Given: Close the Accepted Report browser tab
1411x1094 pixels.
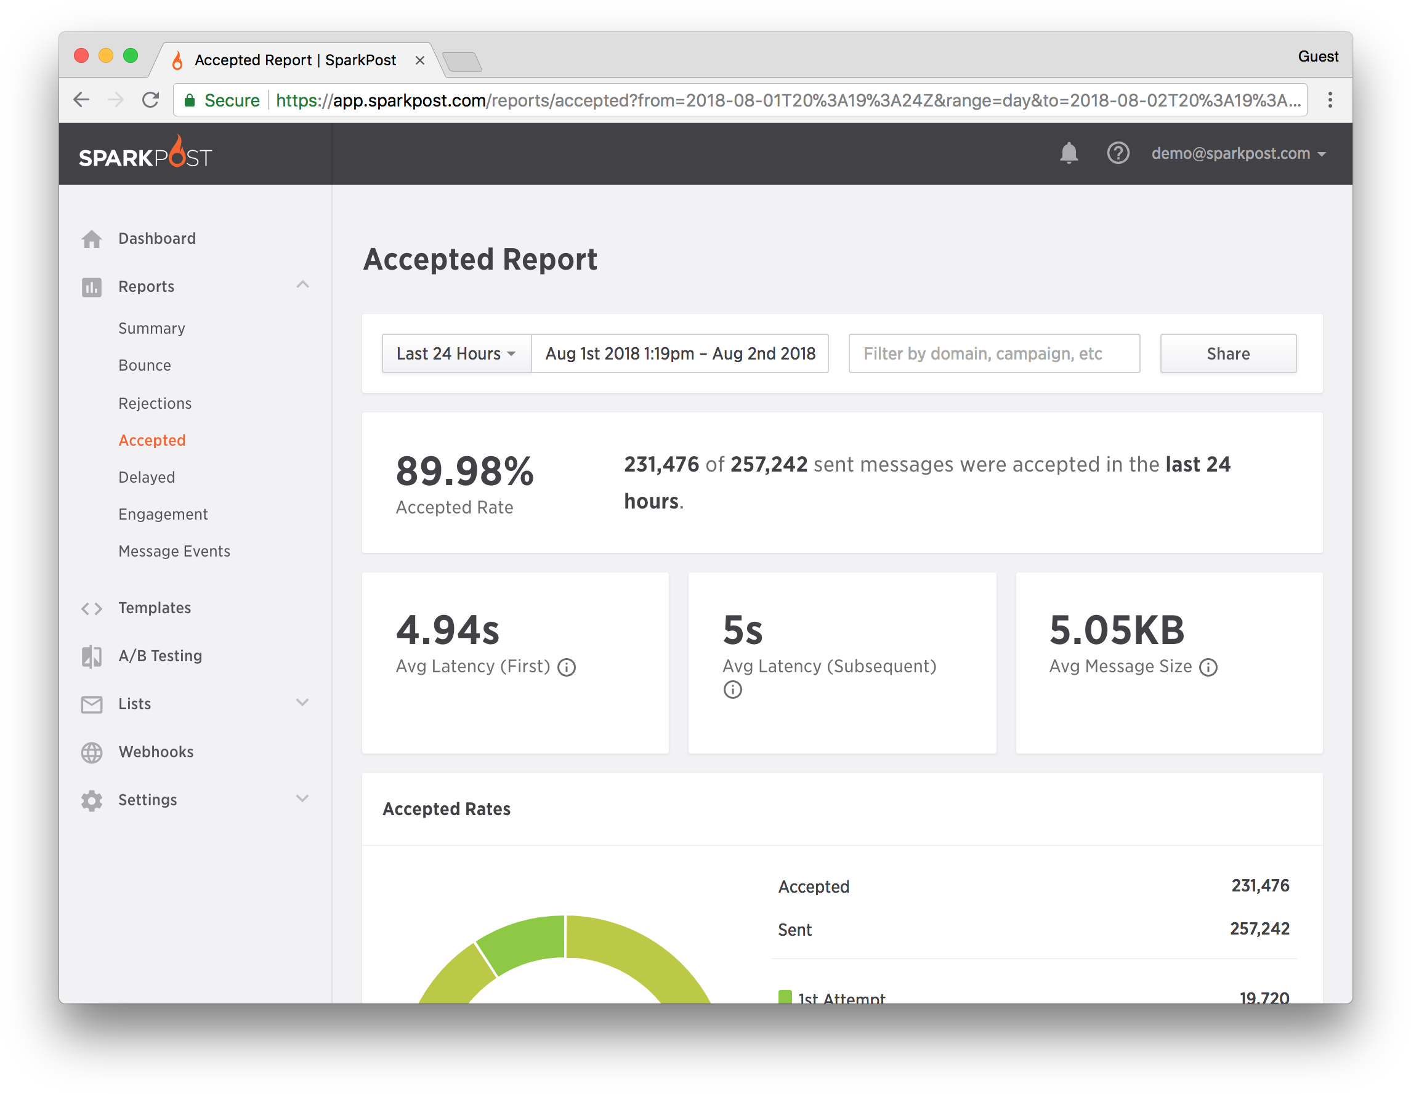Looking at the screenshot, I should click(x=420, y=60).
